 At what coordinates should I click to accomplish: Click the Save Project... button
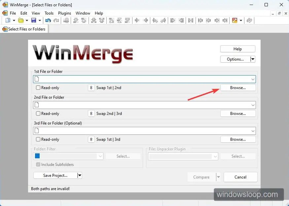point(55,175)
